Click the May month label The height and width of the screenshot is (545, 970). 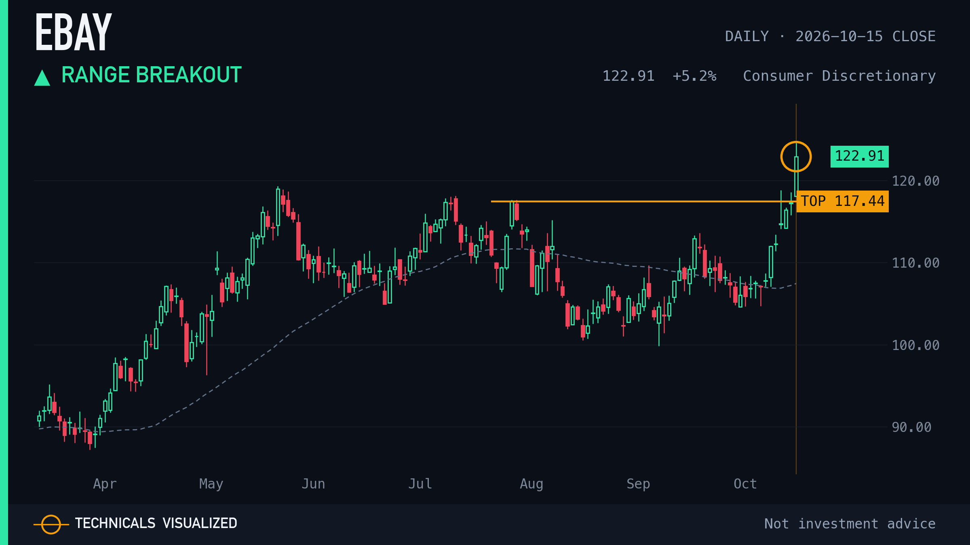point(211,484)
